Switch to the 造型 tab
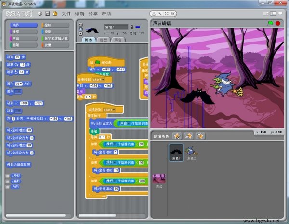Image resolution: width=289 pixels, height=224 pixels. coord(103,40)
